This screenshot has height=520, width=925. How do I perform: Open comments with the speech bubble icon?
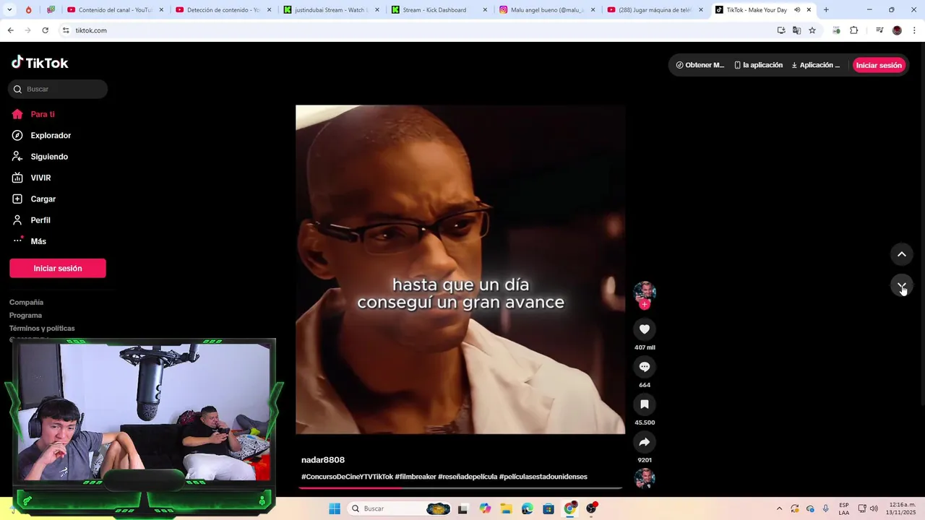(x=645, y=367)
